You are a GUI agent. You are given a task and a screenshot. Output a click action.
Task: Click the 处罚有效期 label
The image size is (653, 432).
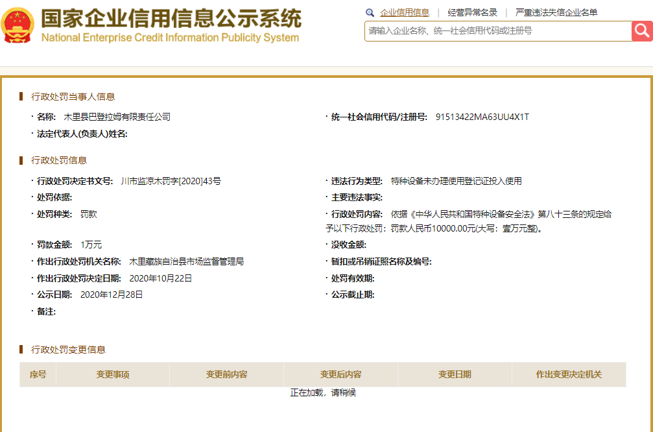353,278
